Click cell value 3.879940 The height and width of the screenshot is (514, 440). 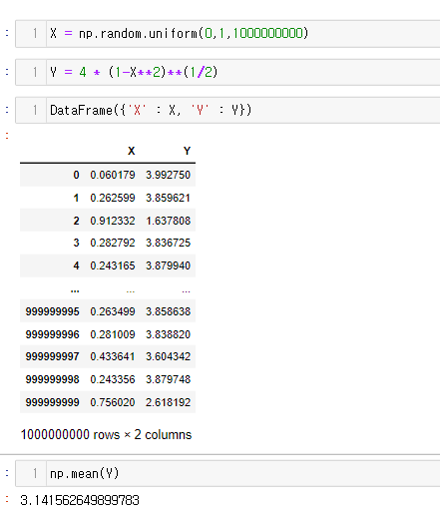[168, 265]
